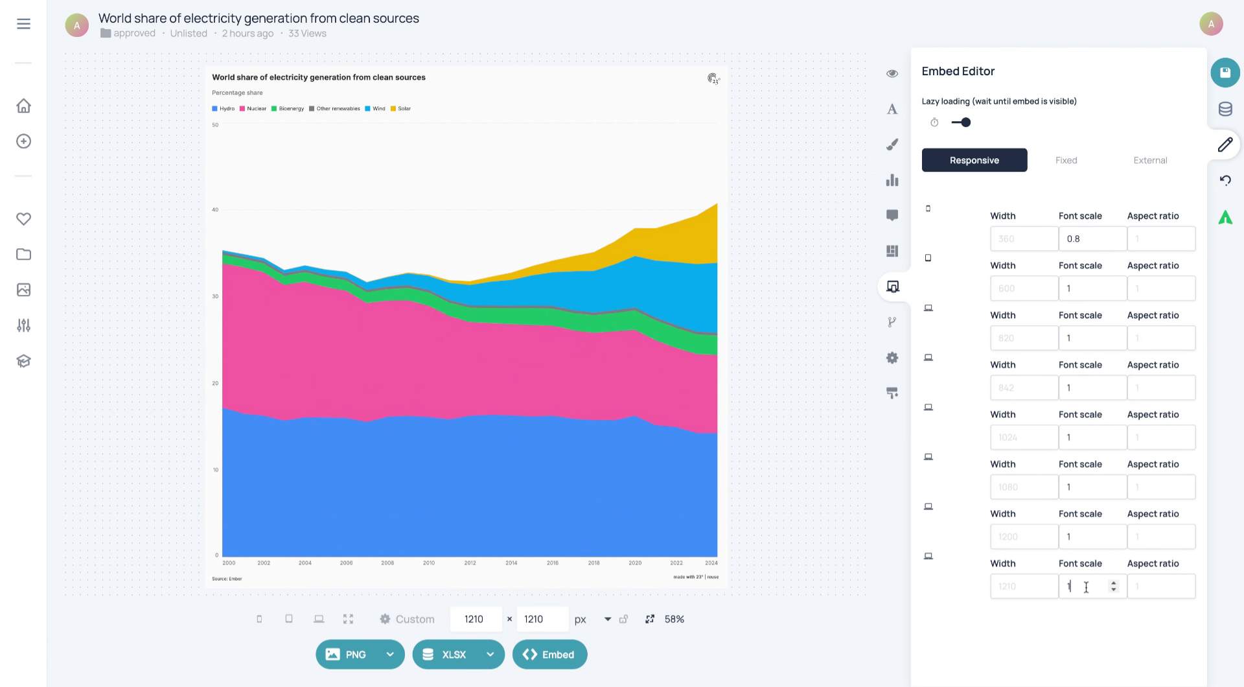Switch to the Fixed tab

[x=1066, y=160]
